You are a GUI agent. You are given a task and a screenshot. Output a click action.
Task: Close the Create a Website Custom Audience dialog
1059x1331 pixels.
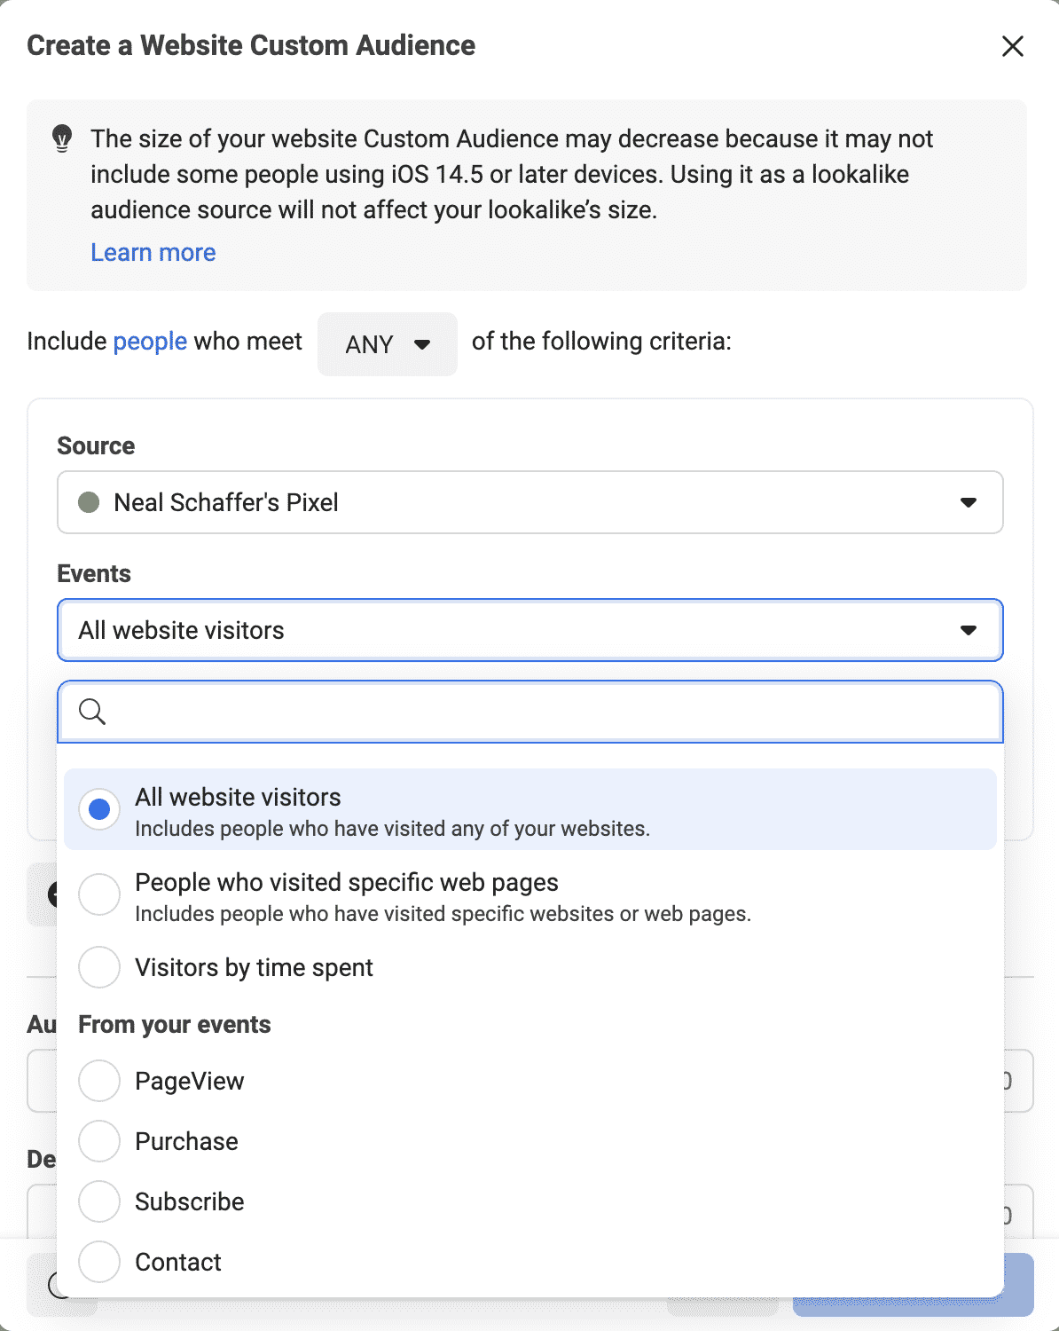[1012, 46]
